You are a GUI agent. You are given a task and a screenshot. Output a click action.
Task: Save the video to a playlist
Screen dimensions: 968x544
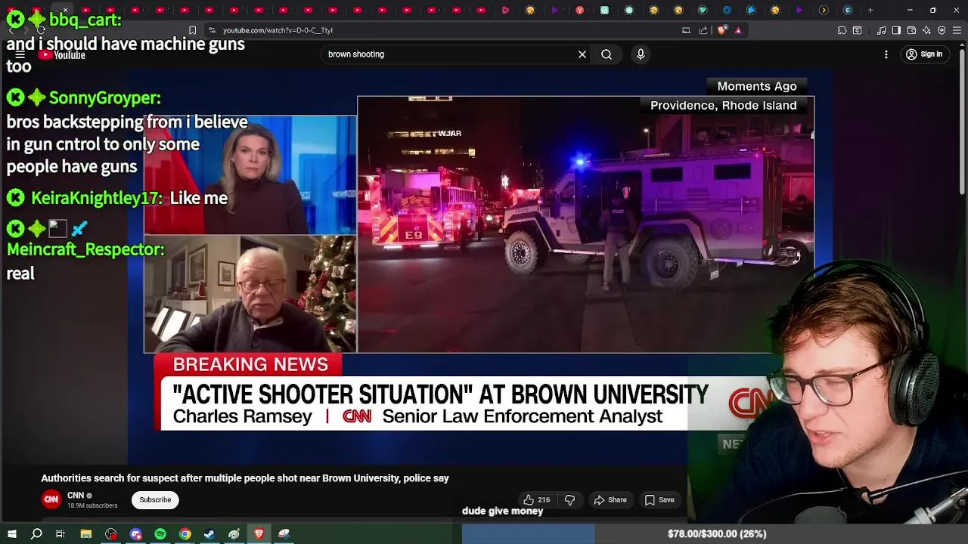[x=659, y=500]
